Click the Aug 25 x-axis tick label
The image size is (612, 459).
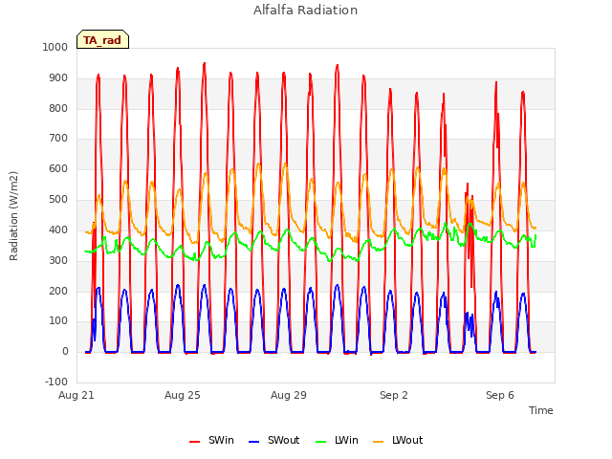[183, 395]
